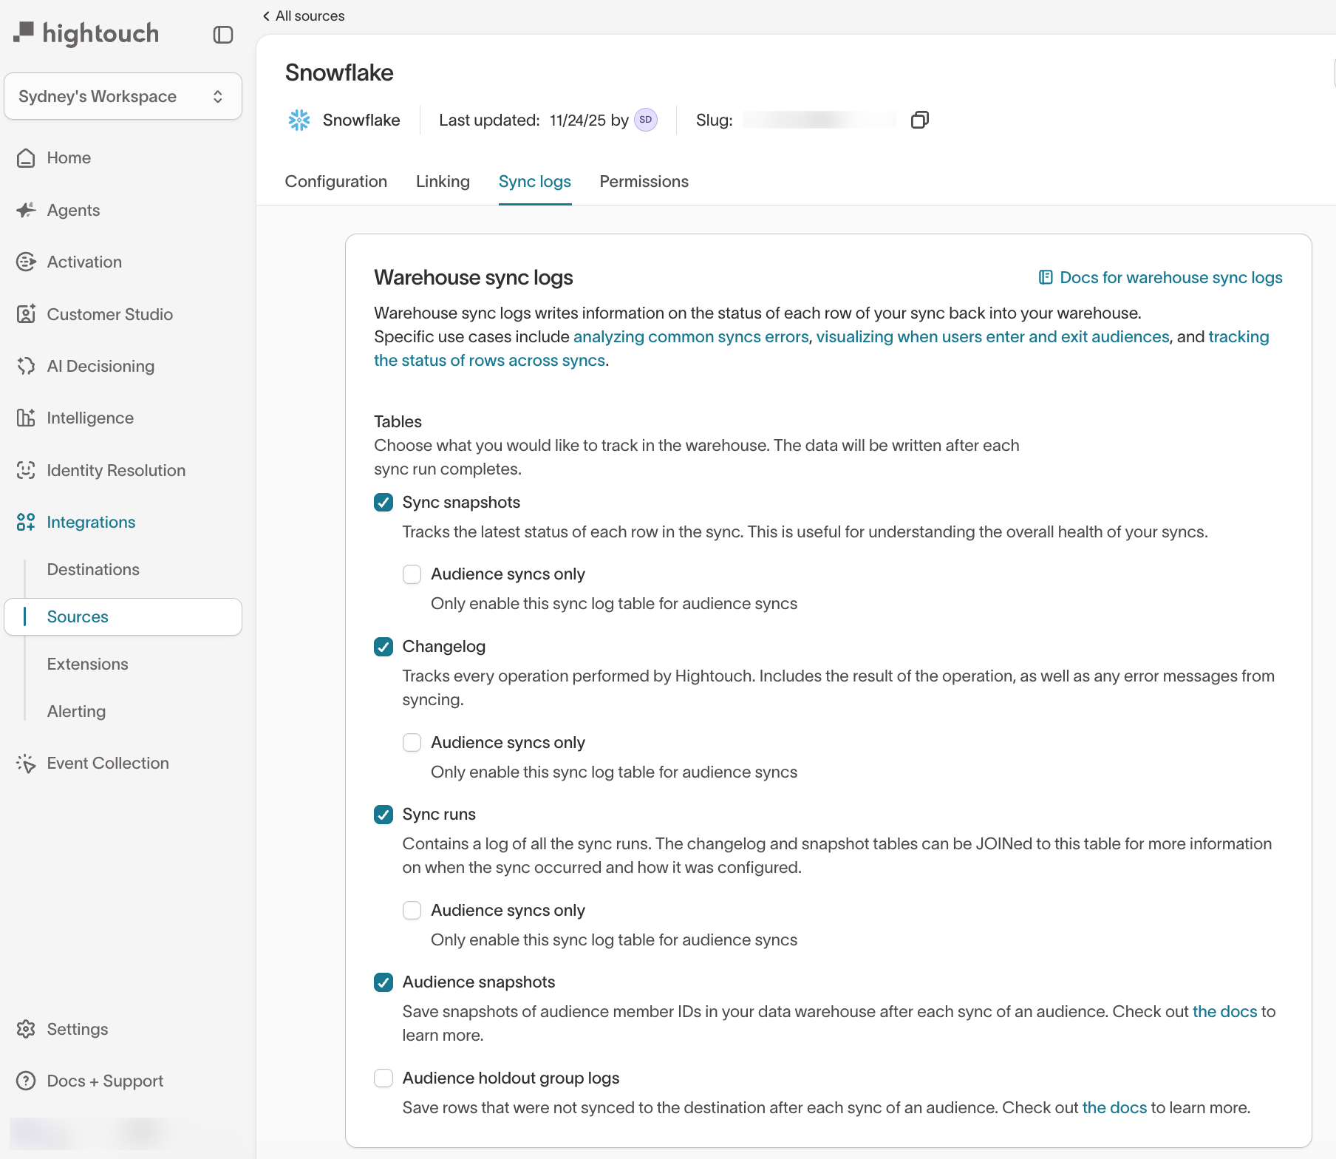Collapse the Integrations section in sidebar

pos(91,522)
